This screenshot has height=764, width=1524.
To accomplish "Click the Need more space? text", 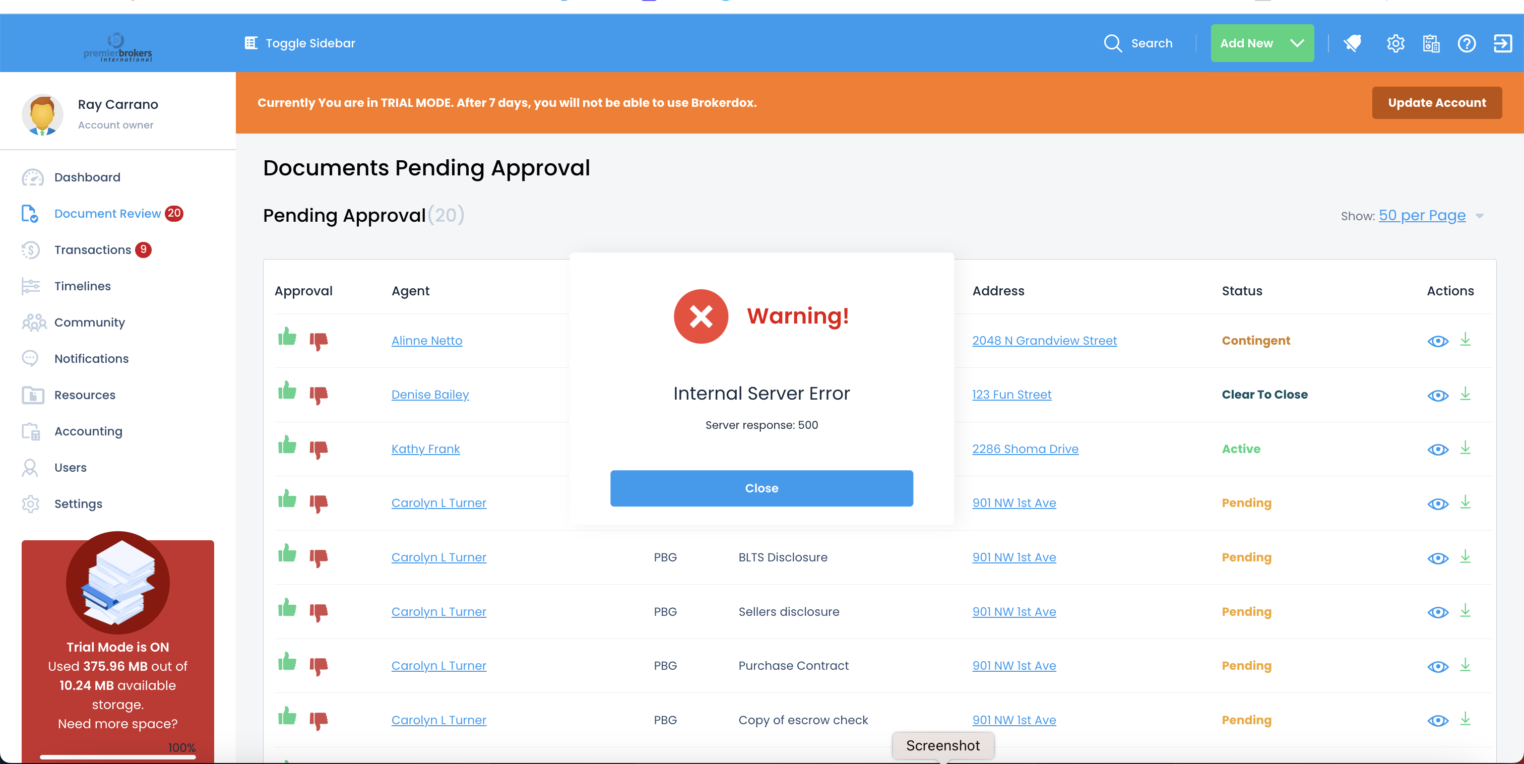I will [118, 724].
